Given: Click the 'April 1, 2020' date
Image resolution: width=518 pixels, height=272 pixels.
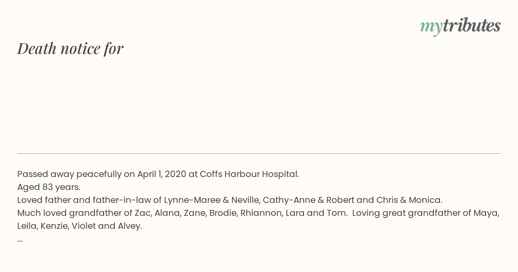Looking at the screenshot, I should [x=162, y=174].
